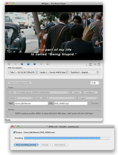Open the 3G2 target format dropdown
This screenshot has height=155, width=118.
39,93
